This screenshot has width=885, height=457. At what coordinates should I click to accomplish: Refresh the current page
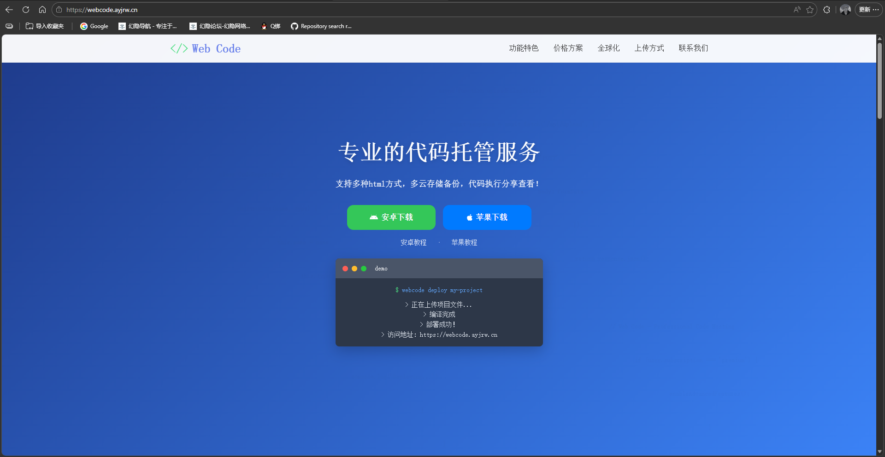coord(26,9)
